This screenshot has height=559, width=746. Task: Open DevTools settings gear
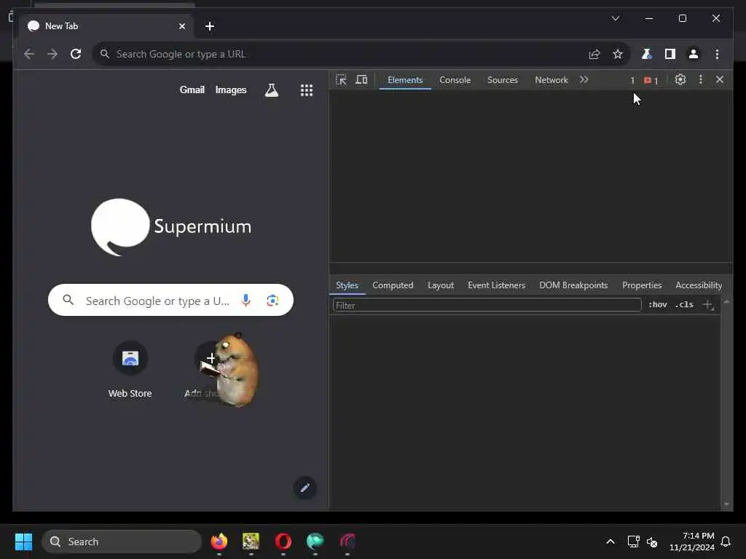click(680, 80)
